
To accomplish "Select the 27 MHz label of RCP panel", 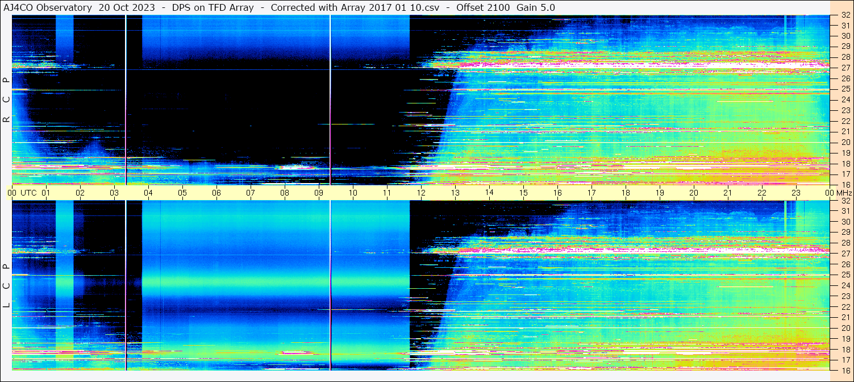I will (x=845, y=68).
